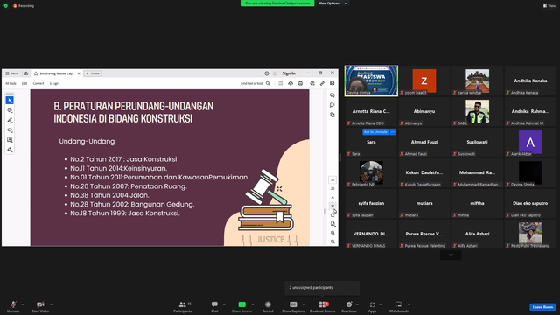Open Whiteboards
Image resolution: width=560 pixels, height=315 pixels.
click(x=398, y=306)
